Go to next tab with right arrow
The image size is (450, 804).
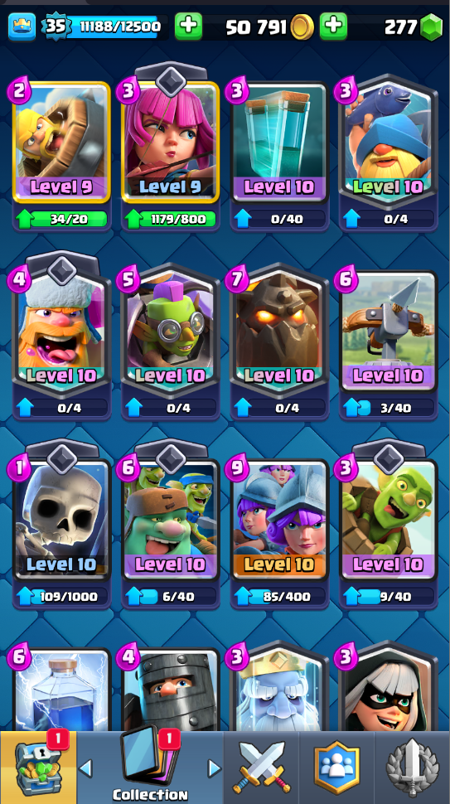point(215,768)
